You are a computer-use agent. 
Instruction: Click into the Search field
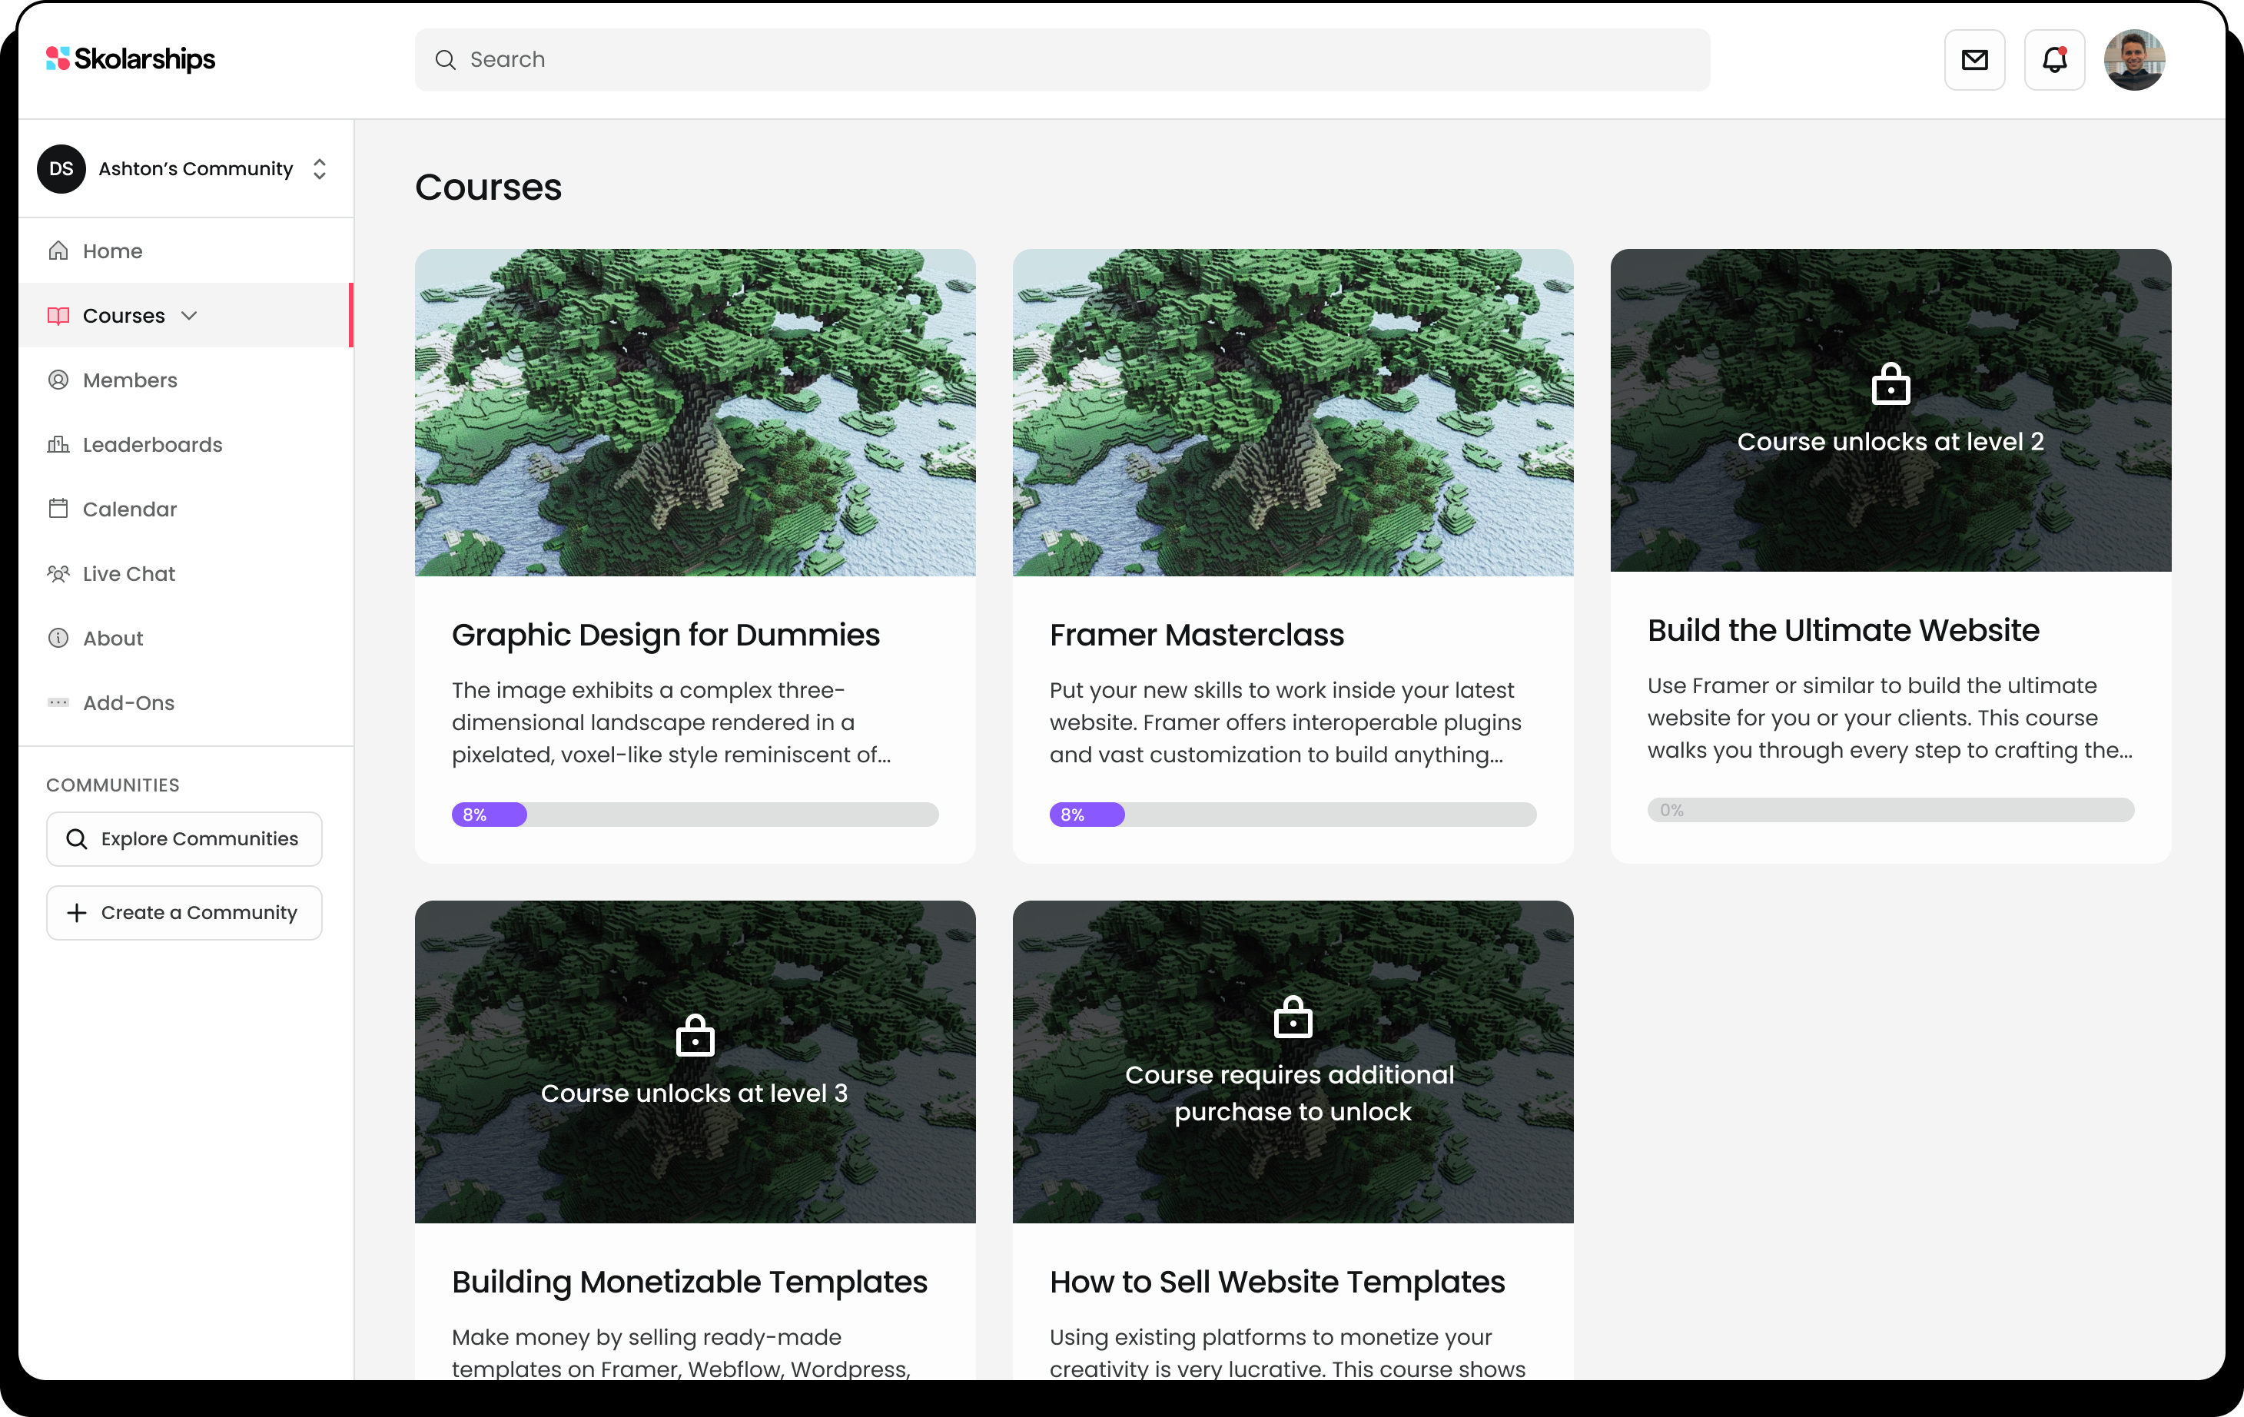click(x=1062, y=60)
